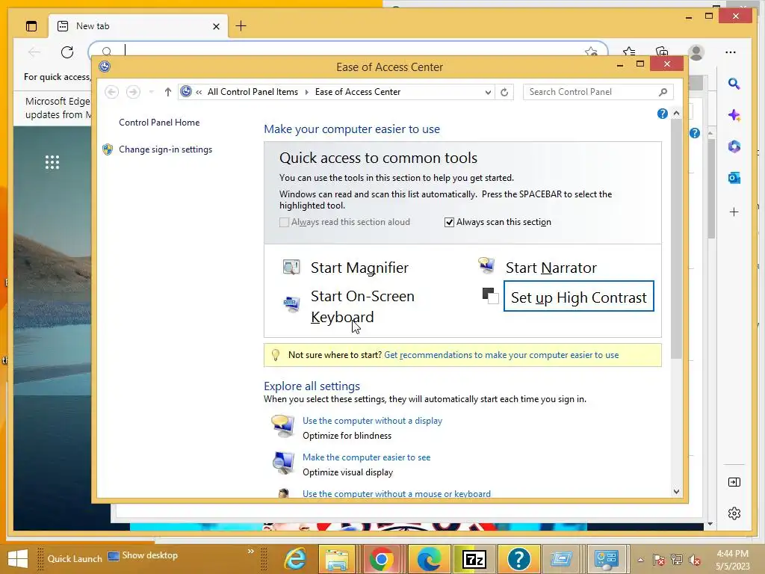Screen dimensions: 765x574
Task: Open Get recommendations link
Action: 501,355
